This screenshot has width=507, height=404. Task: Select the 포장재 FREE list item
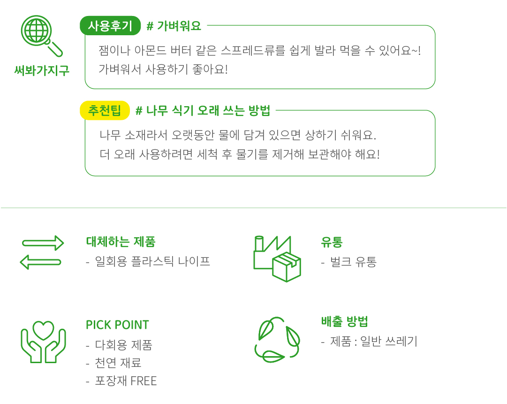pyautogui.click(x=126, y=381)
